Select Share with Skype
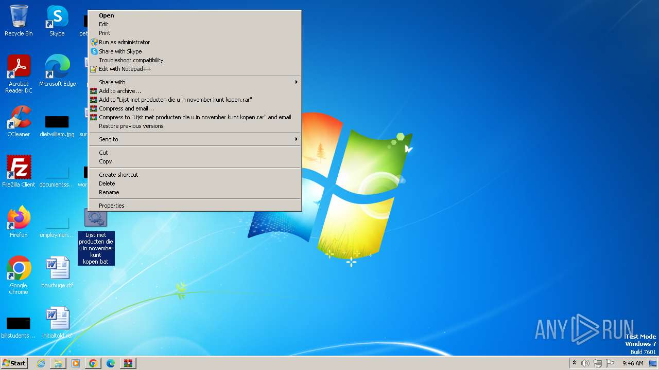The height and width of the screenshot is (370, 659). [x=195, y=51]
